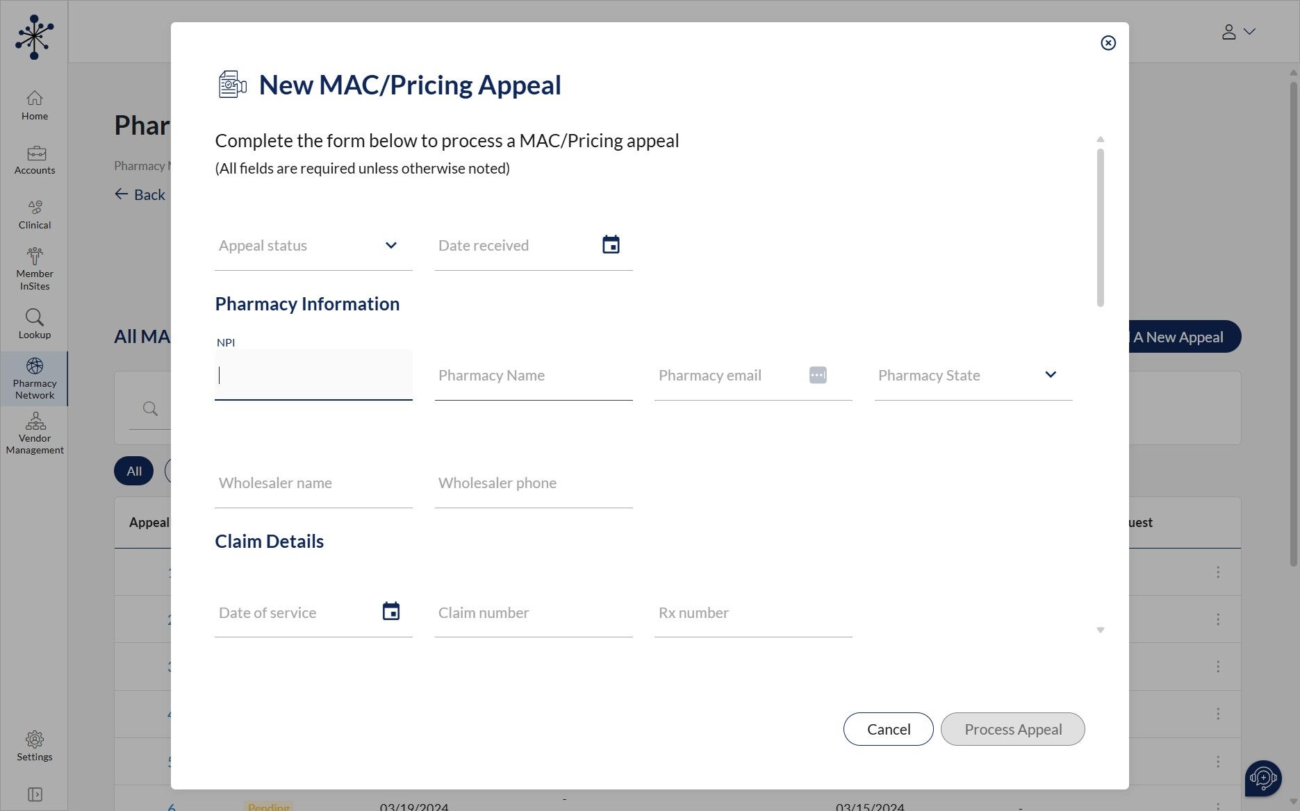
Task: Open Settings from the sidebar
Action: click(x=35, y=746)
